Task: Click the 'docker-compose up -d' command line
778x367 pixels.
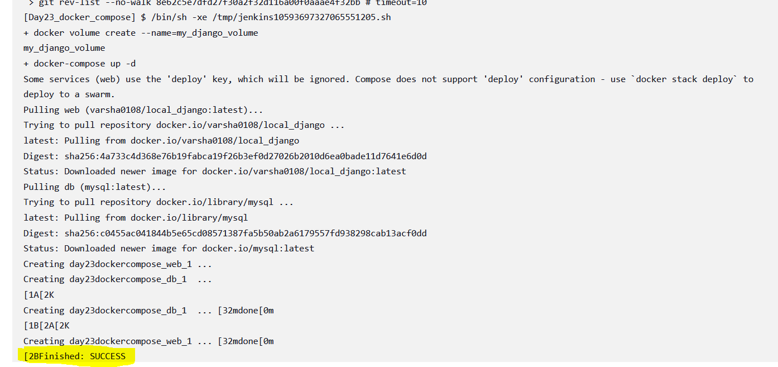Action: pyautogui.click(x=79, y=64)
